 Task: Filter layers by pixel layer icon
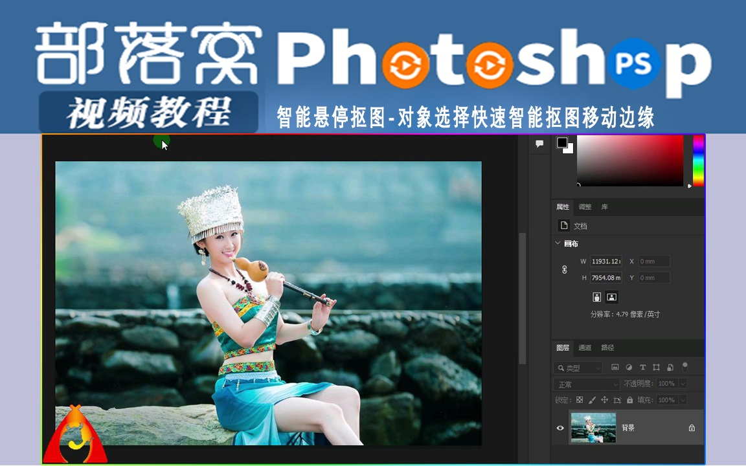pyautogui.click(x=615, y=367)
